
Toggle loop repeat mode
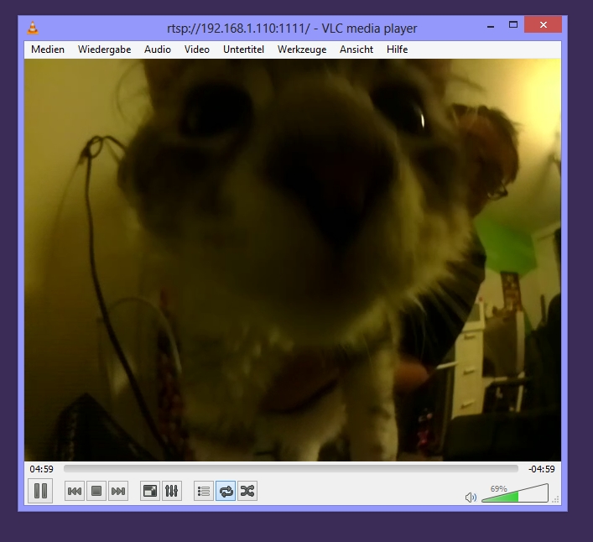pos(226,491)
